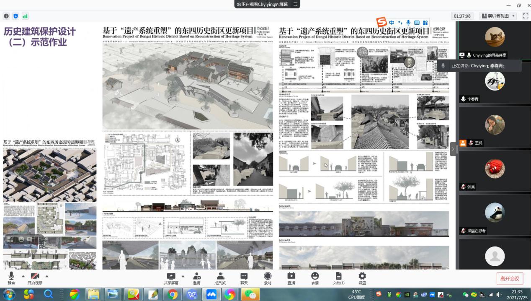Image resolution: width=531 pixels, height=301 pixels.
Task: Start 录制 recording
Action: coord(268,276)
